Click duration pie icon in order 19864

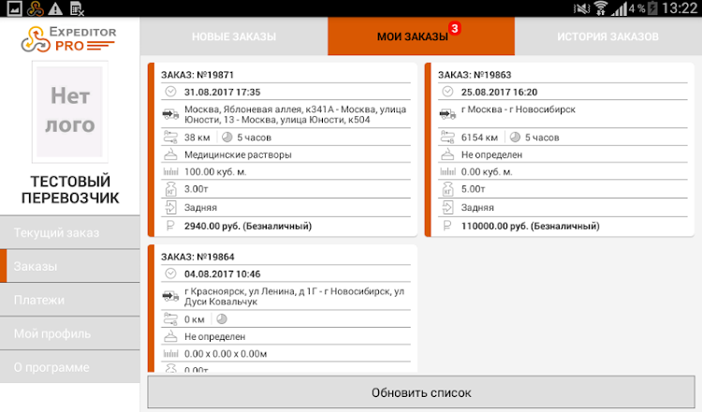pos(222,318)
